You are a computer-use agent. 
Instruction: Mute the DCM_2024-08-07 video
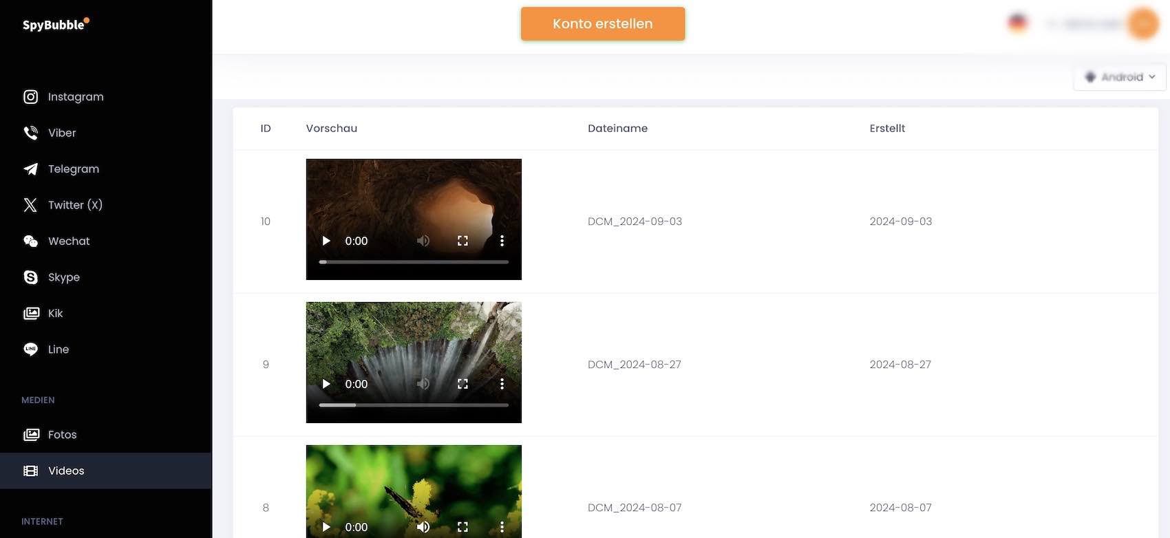coord(423,527)
